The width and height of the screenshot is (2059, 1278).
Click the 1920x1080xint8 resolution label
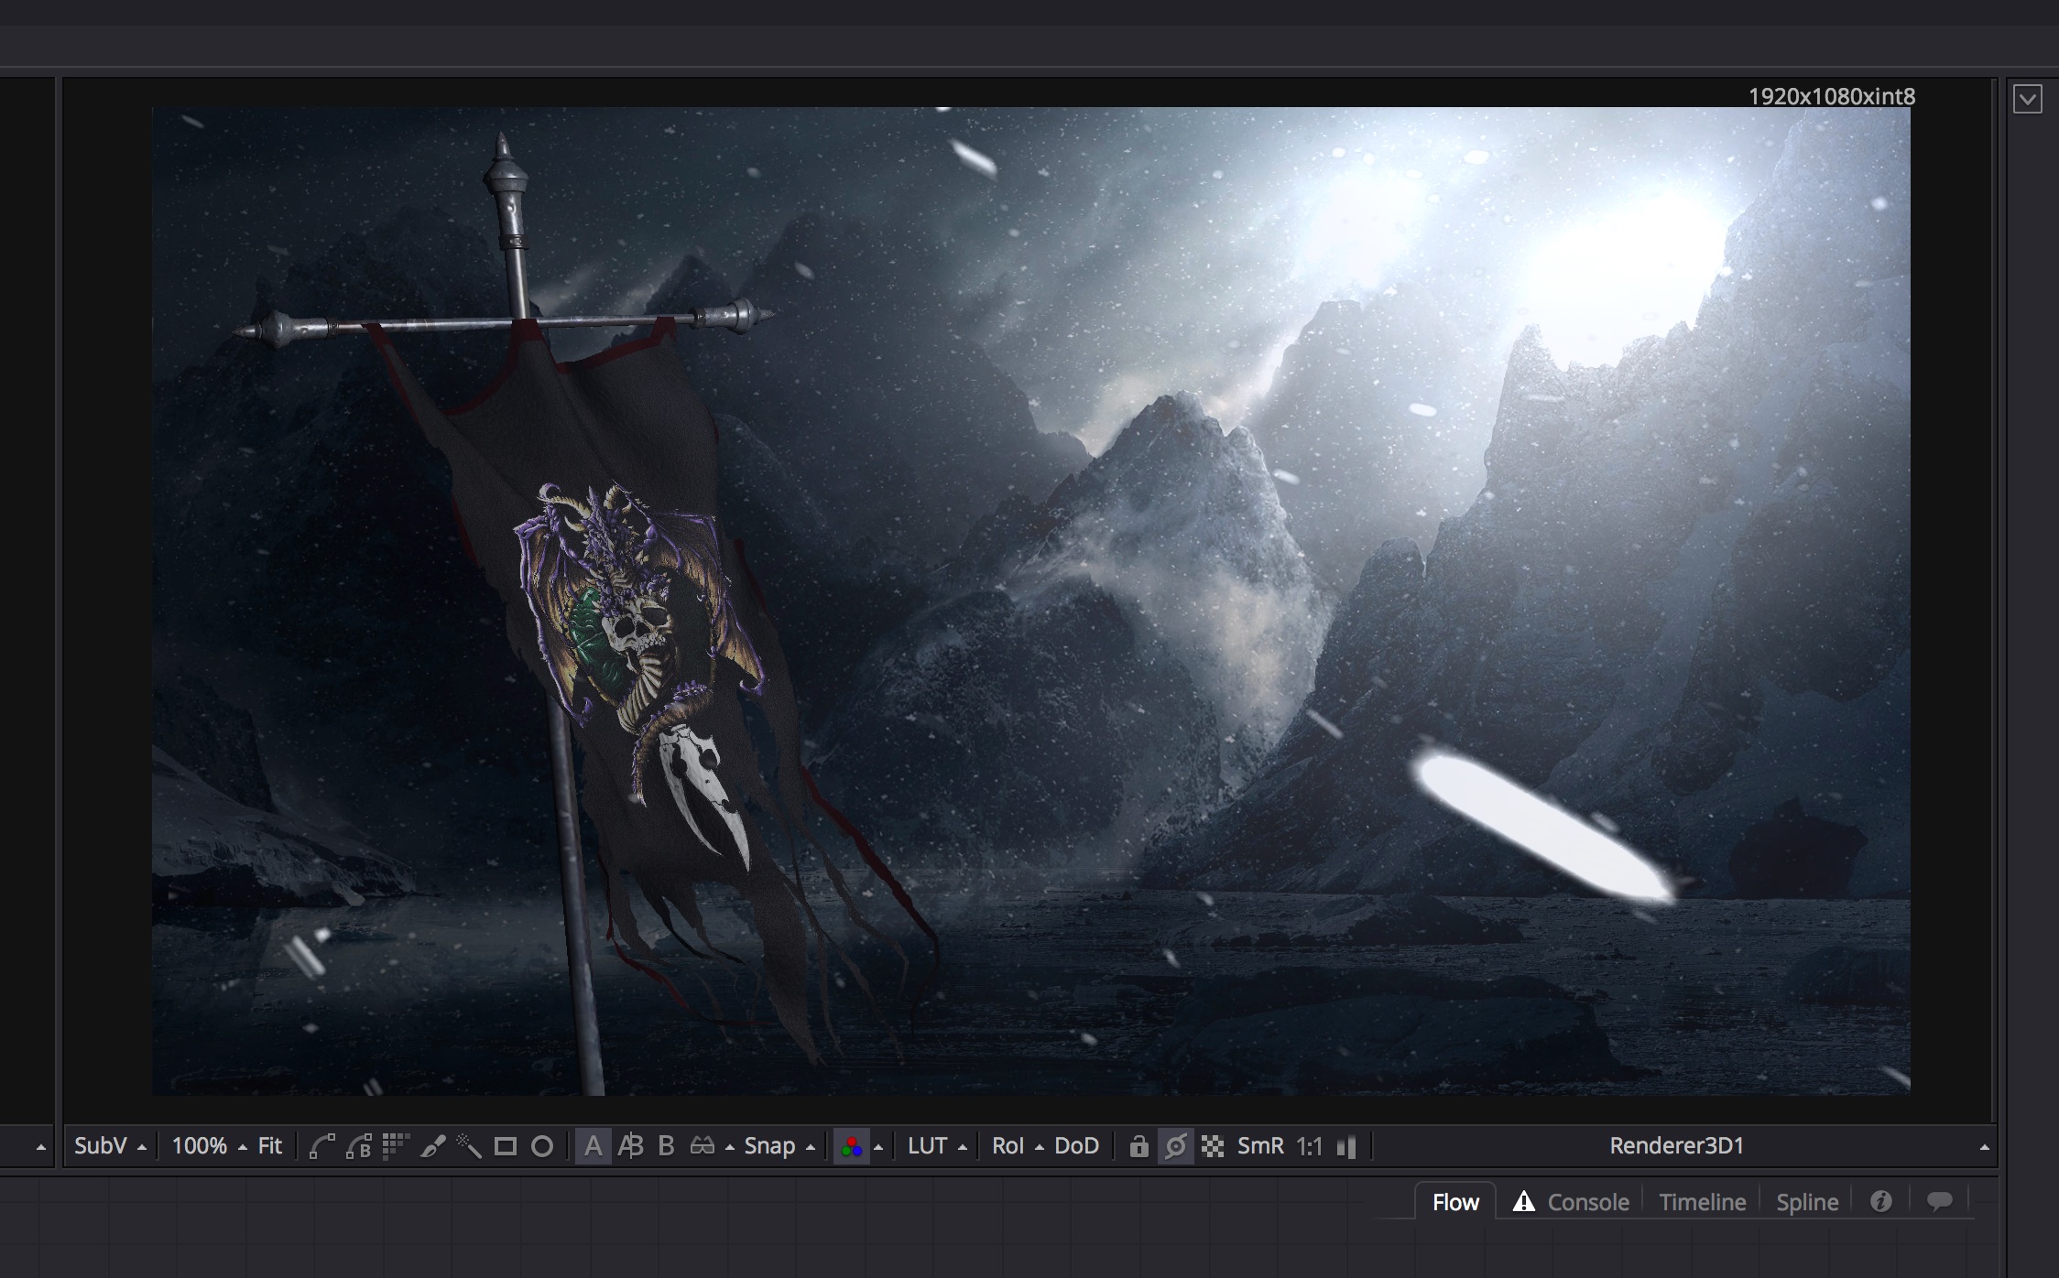pyautogui.click(x=1832, y=96)
